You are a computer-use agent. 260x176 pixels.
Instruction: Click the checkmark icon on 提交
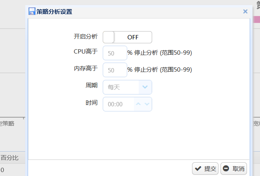point(198,169)
